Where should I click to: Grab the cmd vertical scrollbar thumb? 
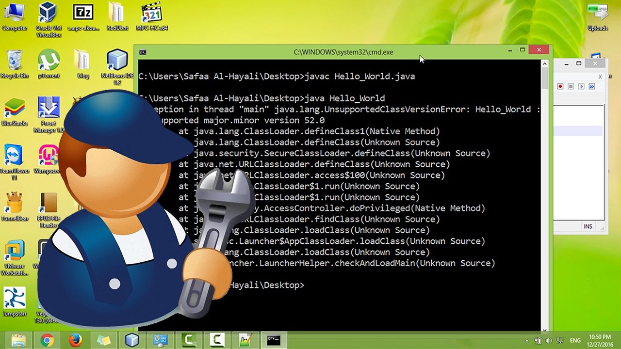(545, 79)
